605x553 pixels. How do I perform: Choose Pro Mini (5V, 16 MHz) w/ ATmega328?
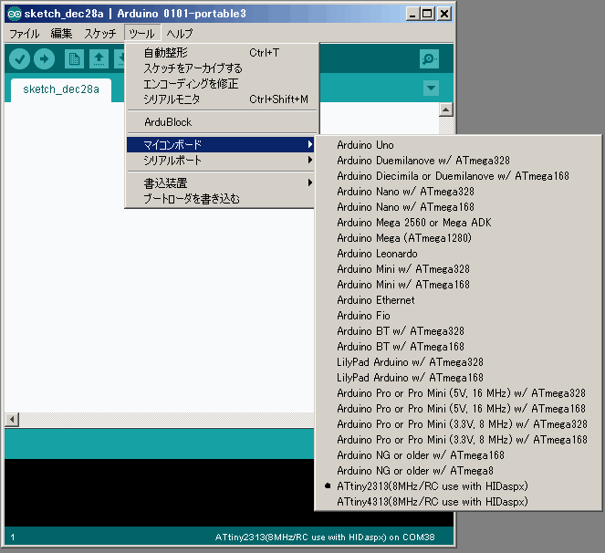458,393
